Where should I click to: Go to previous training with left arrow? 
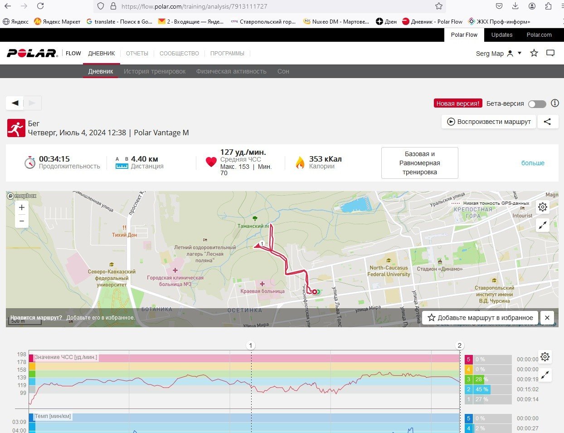(x=15, y=103)
